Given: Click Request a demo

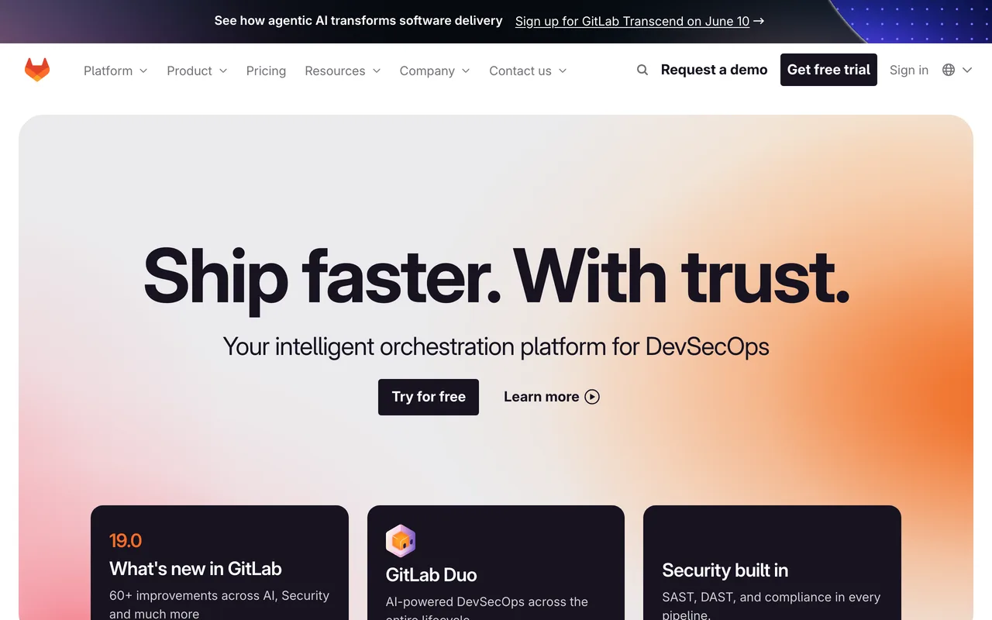Looking at the screenshot, I should pyautogui.click(x=714, y=70).
